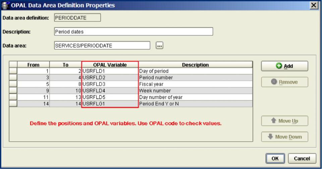Click 'Day of period' description cell
Screen dimensions: 322x169
196,71
